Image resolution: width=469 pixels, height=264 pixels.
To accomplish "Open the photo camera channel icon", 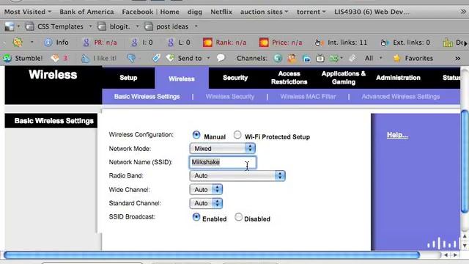I will click(x=306, y=59).
